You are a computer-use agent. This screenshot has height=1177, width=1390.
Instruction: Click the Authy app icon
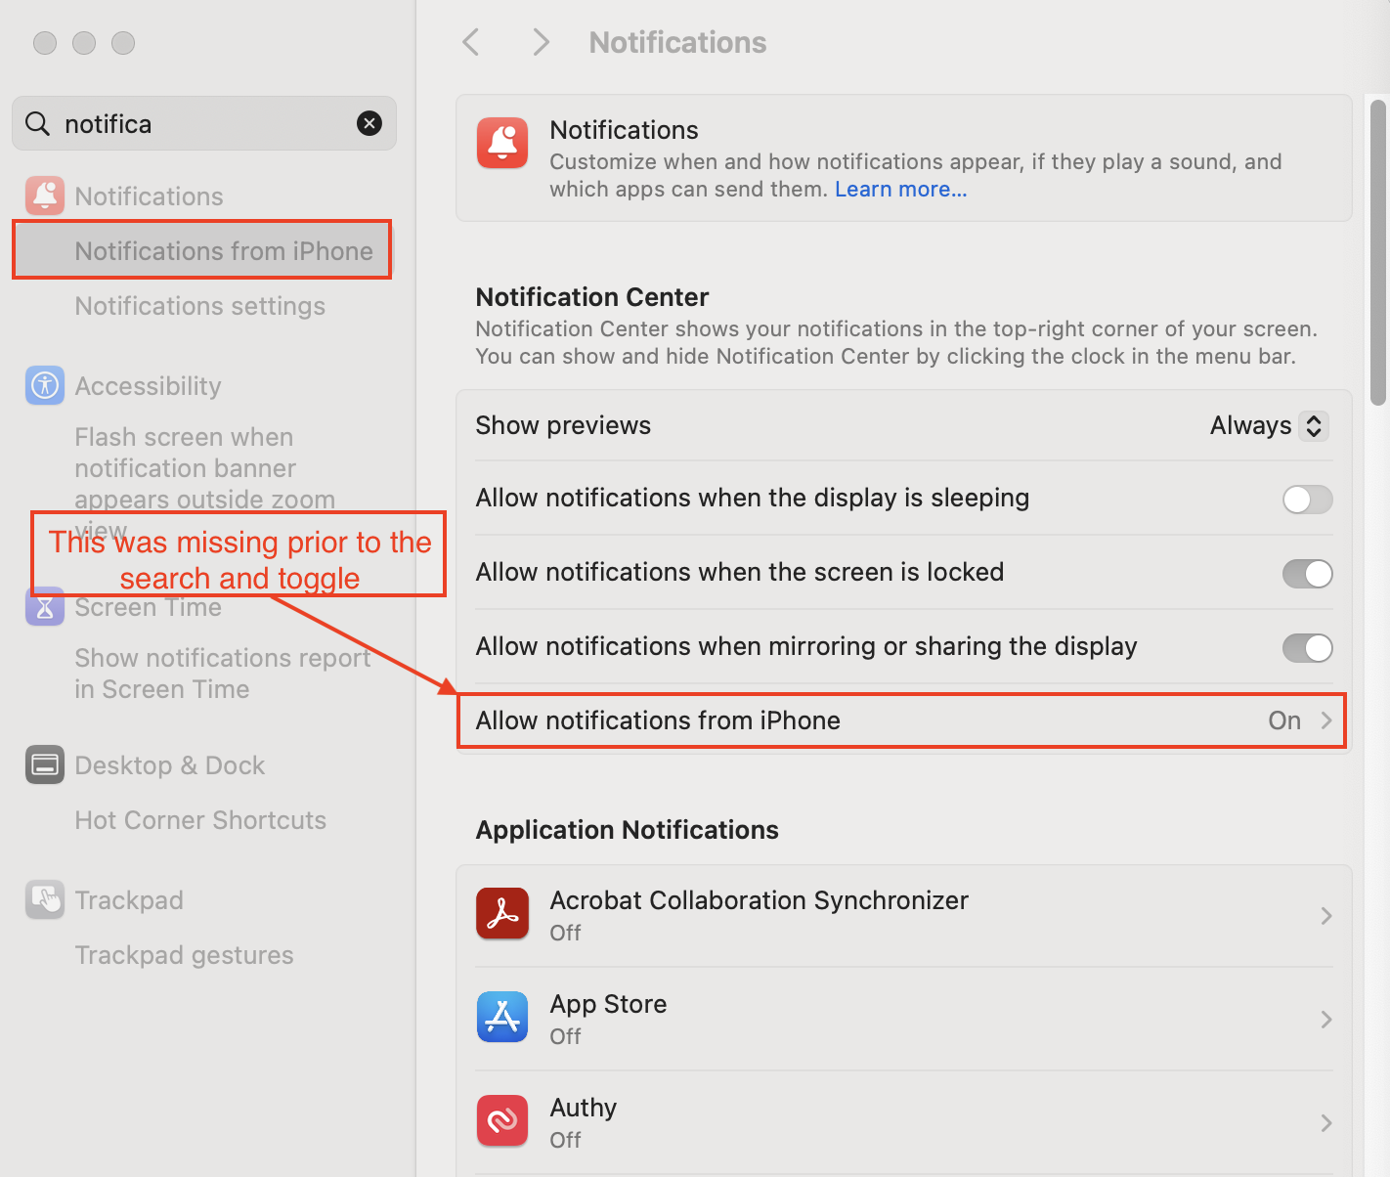coord(502,1120)
